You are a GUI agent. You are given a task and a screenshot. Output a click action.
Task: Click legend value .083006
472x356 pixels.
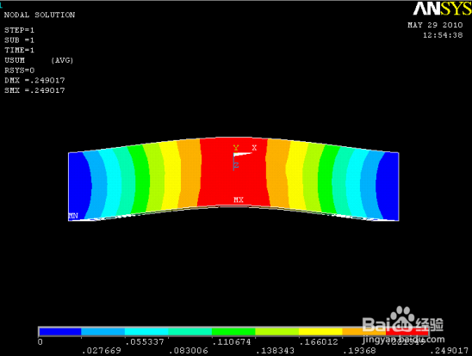pos(189,351)
